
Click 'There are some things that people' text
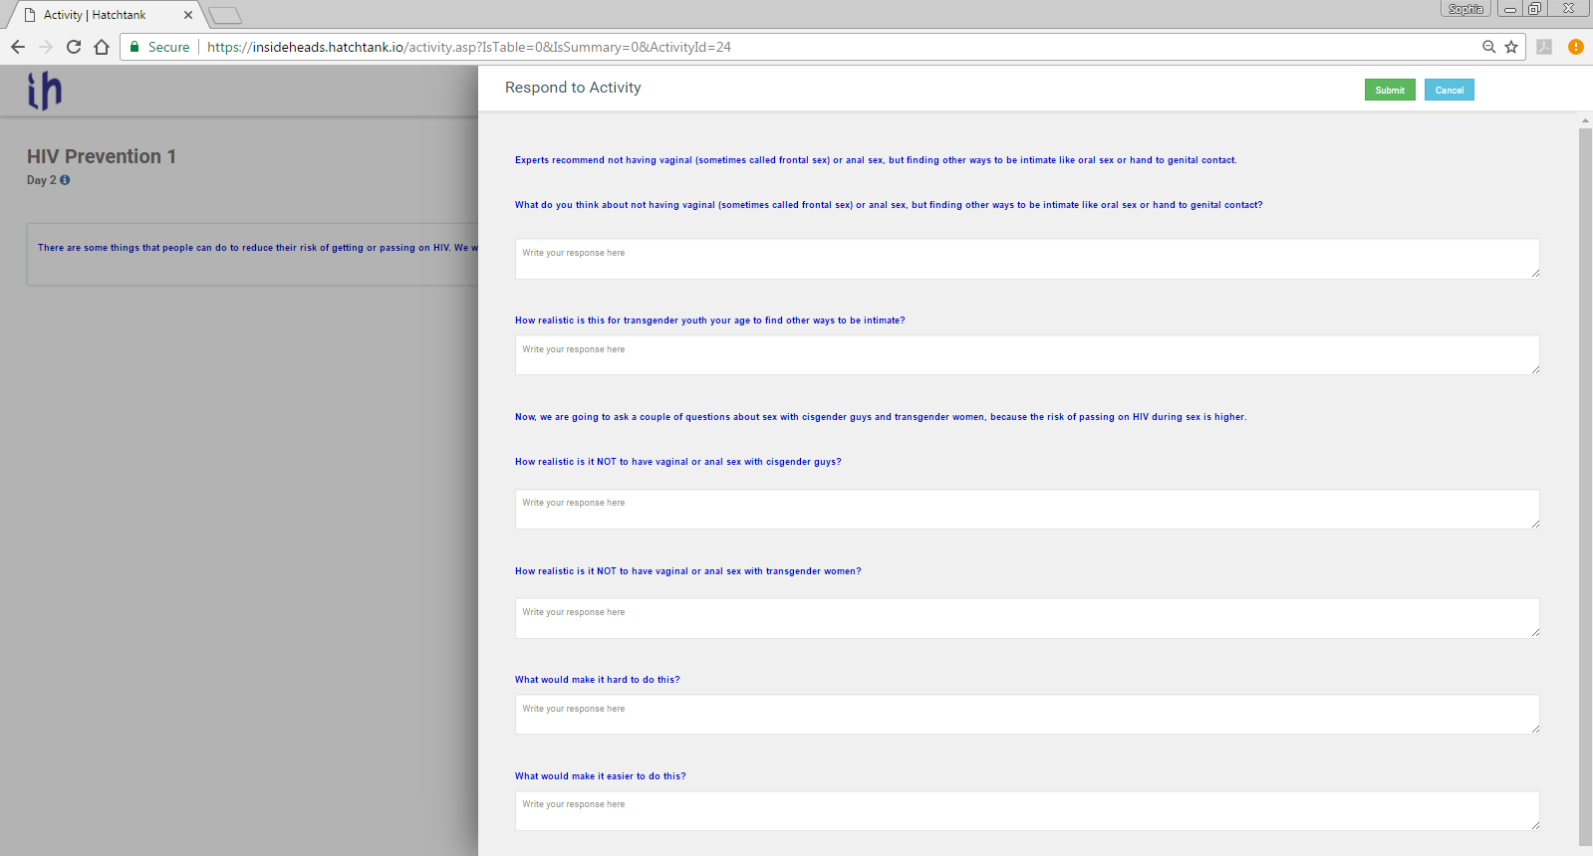point(257,248)
